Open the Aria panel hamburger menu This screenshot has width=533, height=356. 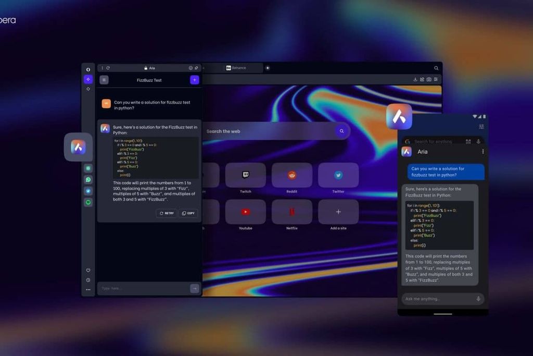pyautogui.click(x=104, y=80)
